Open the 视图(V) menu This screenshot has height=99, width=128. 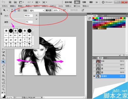click(68, 6)
